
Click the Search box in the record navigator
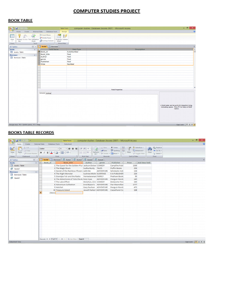click(x=84, y=239)
